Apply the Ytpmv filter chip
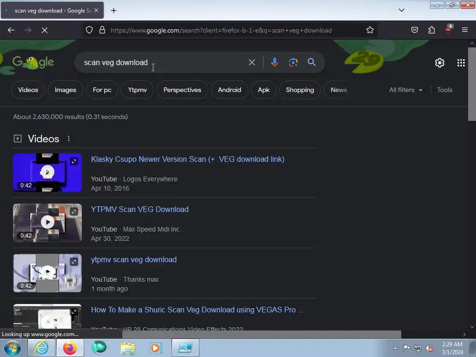 tap(137, 90)
